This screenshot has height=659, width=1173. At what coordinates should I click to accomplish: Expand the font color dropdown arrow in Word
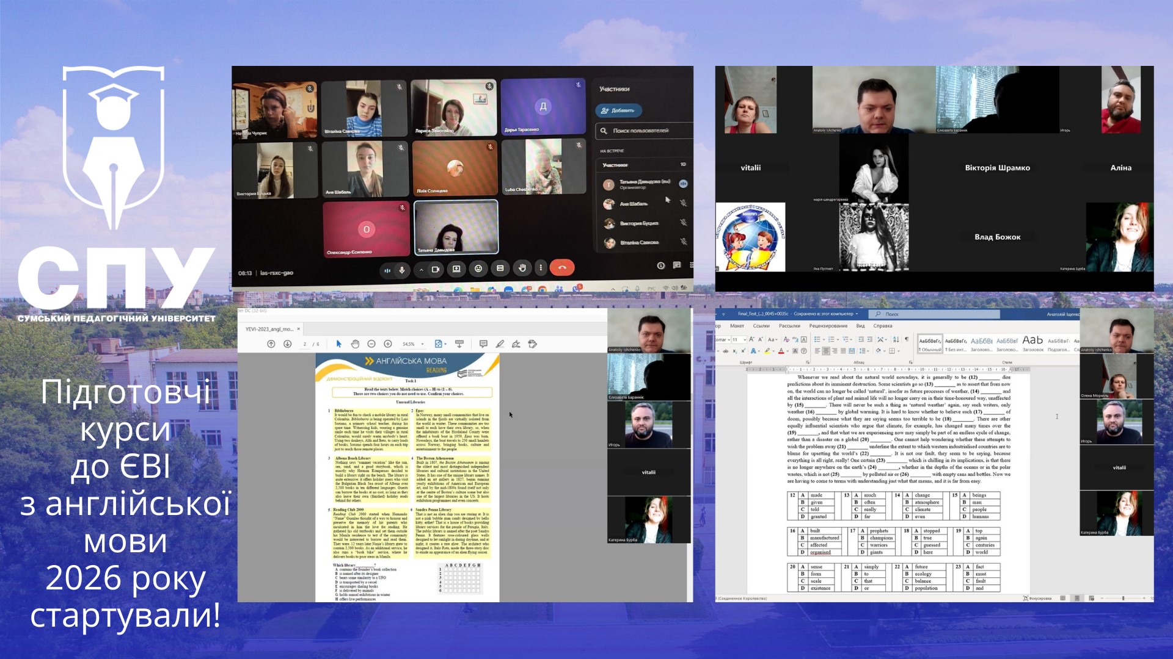[x=788, y=351]
